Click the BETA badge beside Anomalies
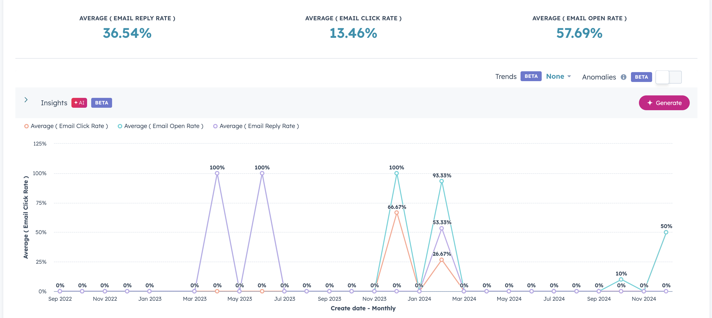712x318 pixels. coord(641,77)
